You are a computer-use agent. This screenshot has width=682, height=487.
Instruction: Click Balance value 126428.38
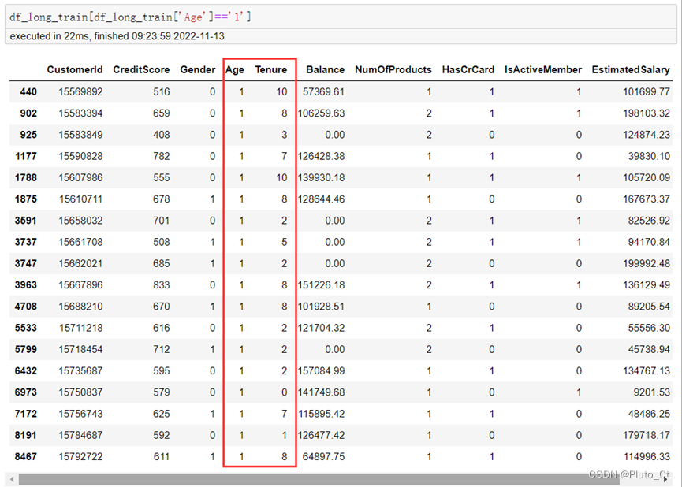click(322, 156)
